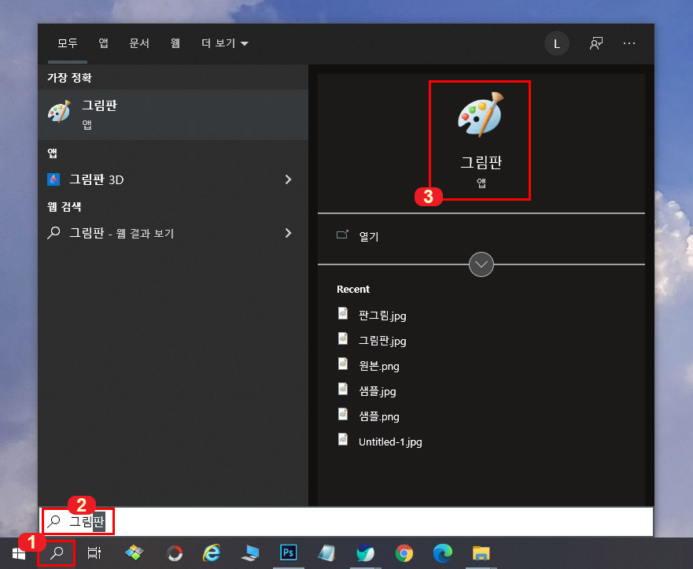Click the 열기 open-window icon
The width and height of the screenshot is (693, 569).
click(342, 235)
